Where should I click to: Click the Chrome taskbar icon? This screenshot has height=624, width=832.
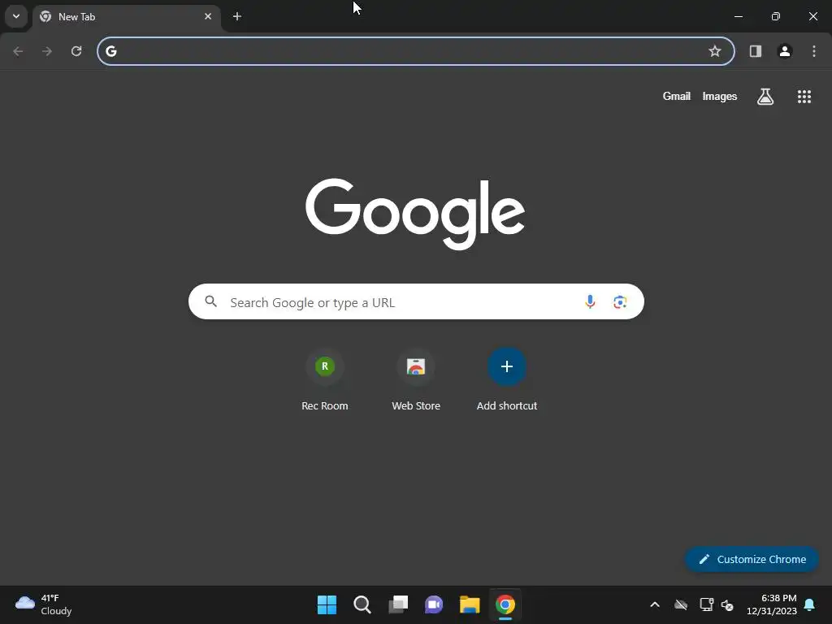(505, 604)
